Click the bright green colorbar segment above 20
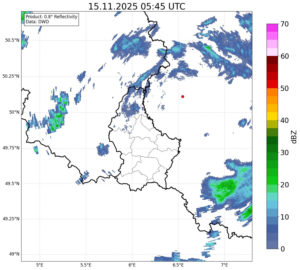Screen dimensions: 300x270 pyautogui.click(x=272, y=181)
